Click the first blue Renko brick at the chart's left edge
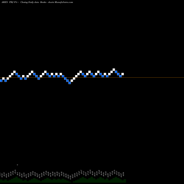Viewport: 184px width, 184px height. [x=1, y=81]
